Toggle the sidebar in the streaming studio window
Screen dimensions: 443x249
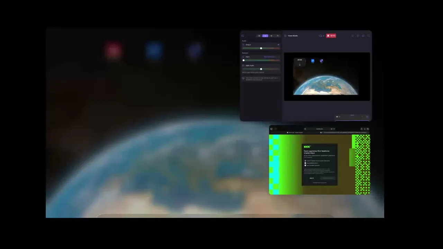243,36
